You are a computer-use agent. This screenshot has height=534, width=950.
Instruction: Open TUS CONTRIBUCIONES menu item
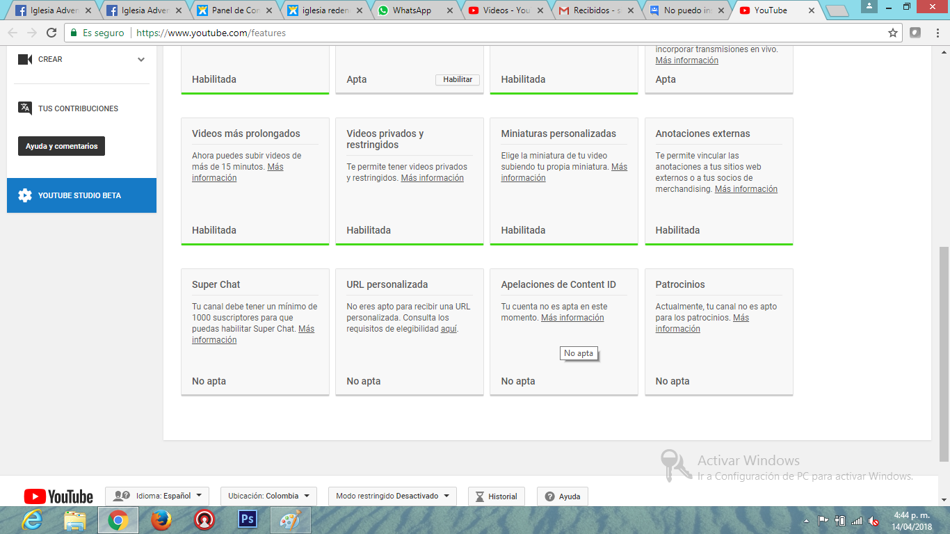pyautogui.click(x=78, y=108)
